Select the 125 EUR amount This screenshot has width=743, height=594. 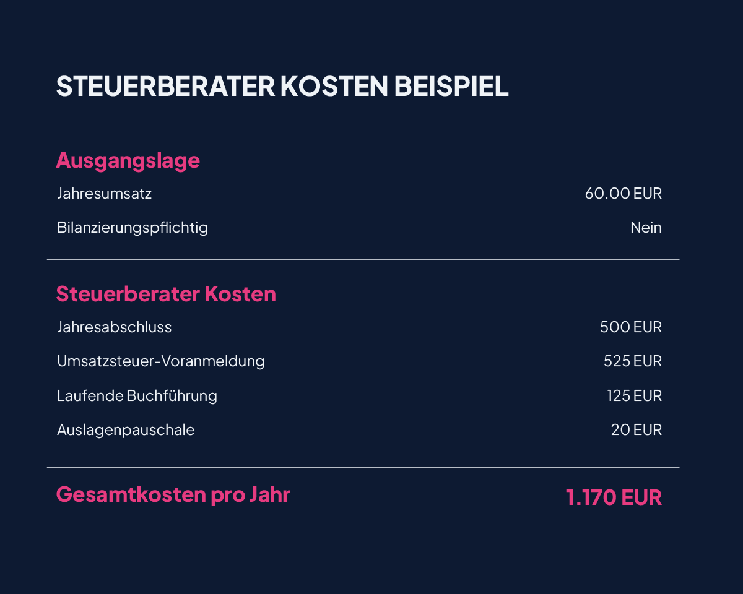point(634,395)
